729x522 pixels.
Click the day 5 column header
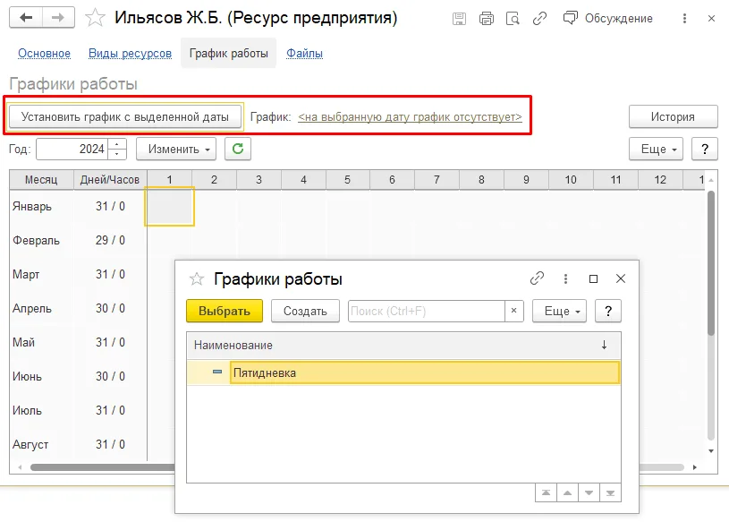click(348, 180)
